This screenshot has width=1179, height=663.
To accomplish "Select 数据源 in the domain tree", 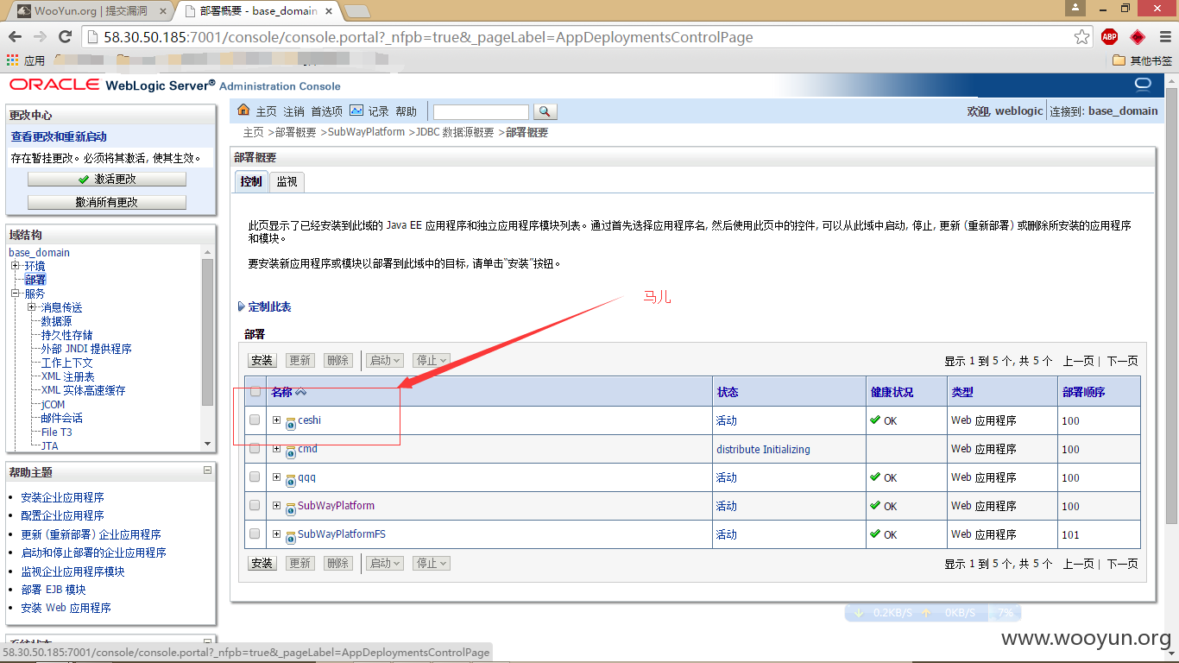I will [x=56, y=320].
